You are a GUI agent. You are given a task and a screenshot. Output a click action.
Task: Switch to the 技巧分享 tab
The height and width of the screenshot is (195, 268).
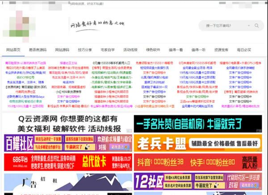(x=85, y=49)
